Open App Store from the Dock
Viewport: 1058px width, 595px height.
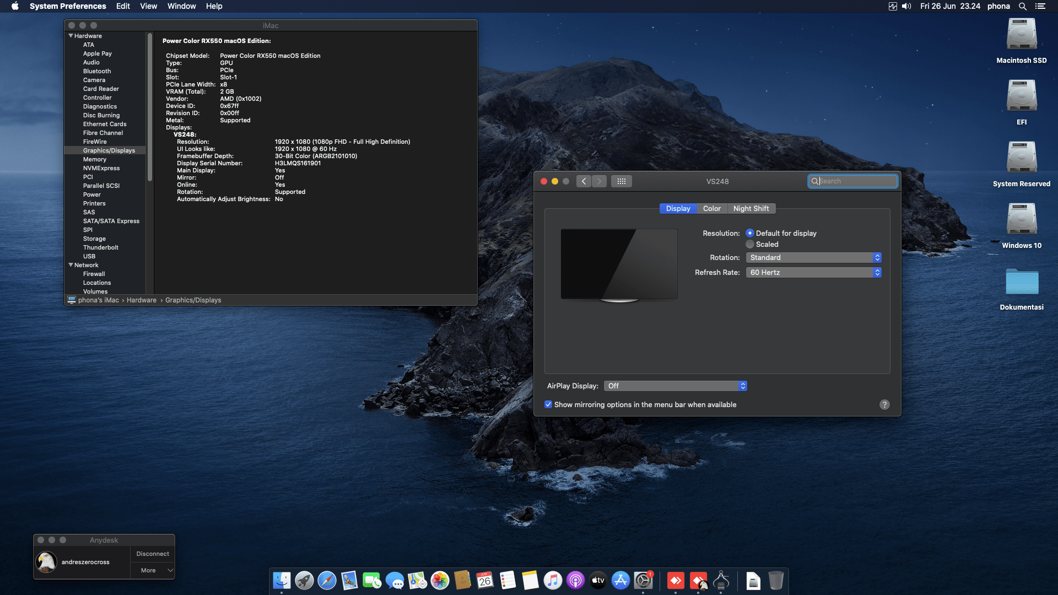620,581
